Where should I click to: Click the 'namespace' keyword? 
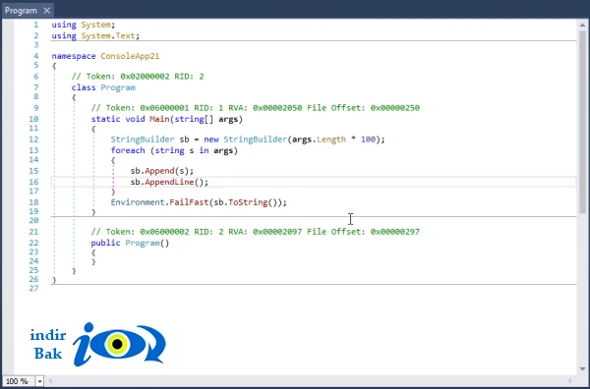(x=74, y=56)
